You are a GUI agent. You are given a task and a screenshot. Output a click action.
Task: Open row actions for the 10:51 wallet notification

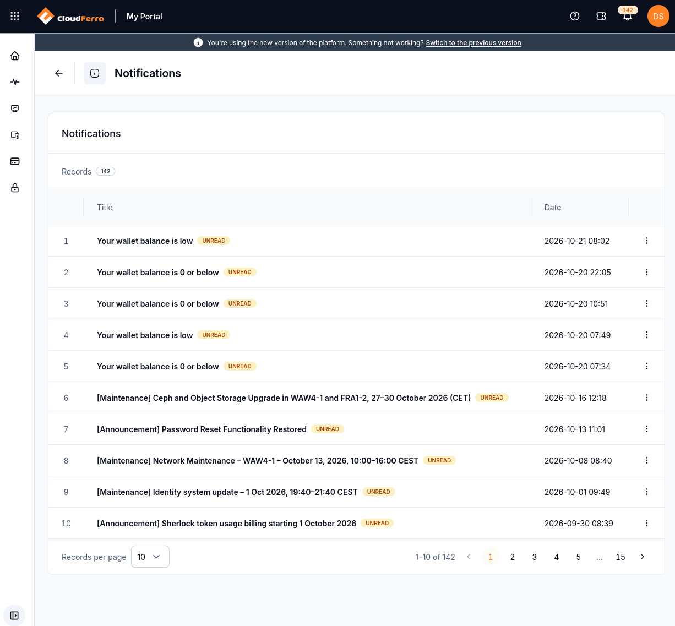point(647,303)
